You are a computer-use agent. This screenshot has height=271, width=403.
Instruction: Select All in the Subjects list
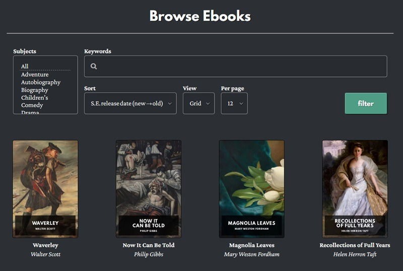[x=25, y=66]
